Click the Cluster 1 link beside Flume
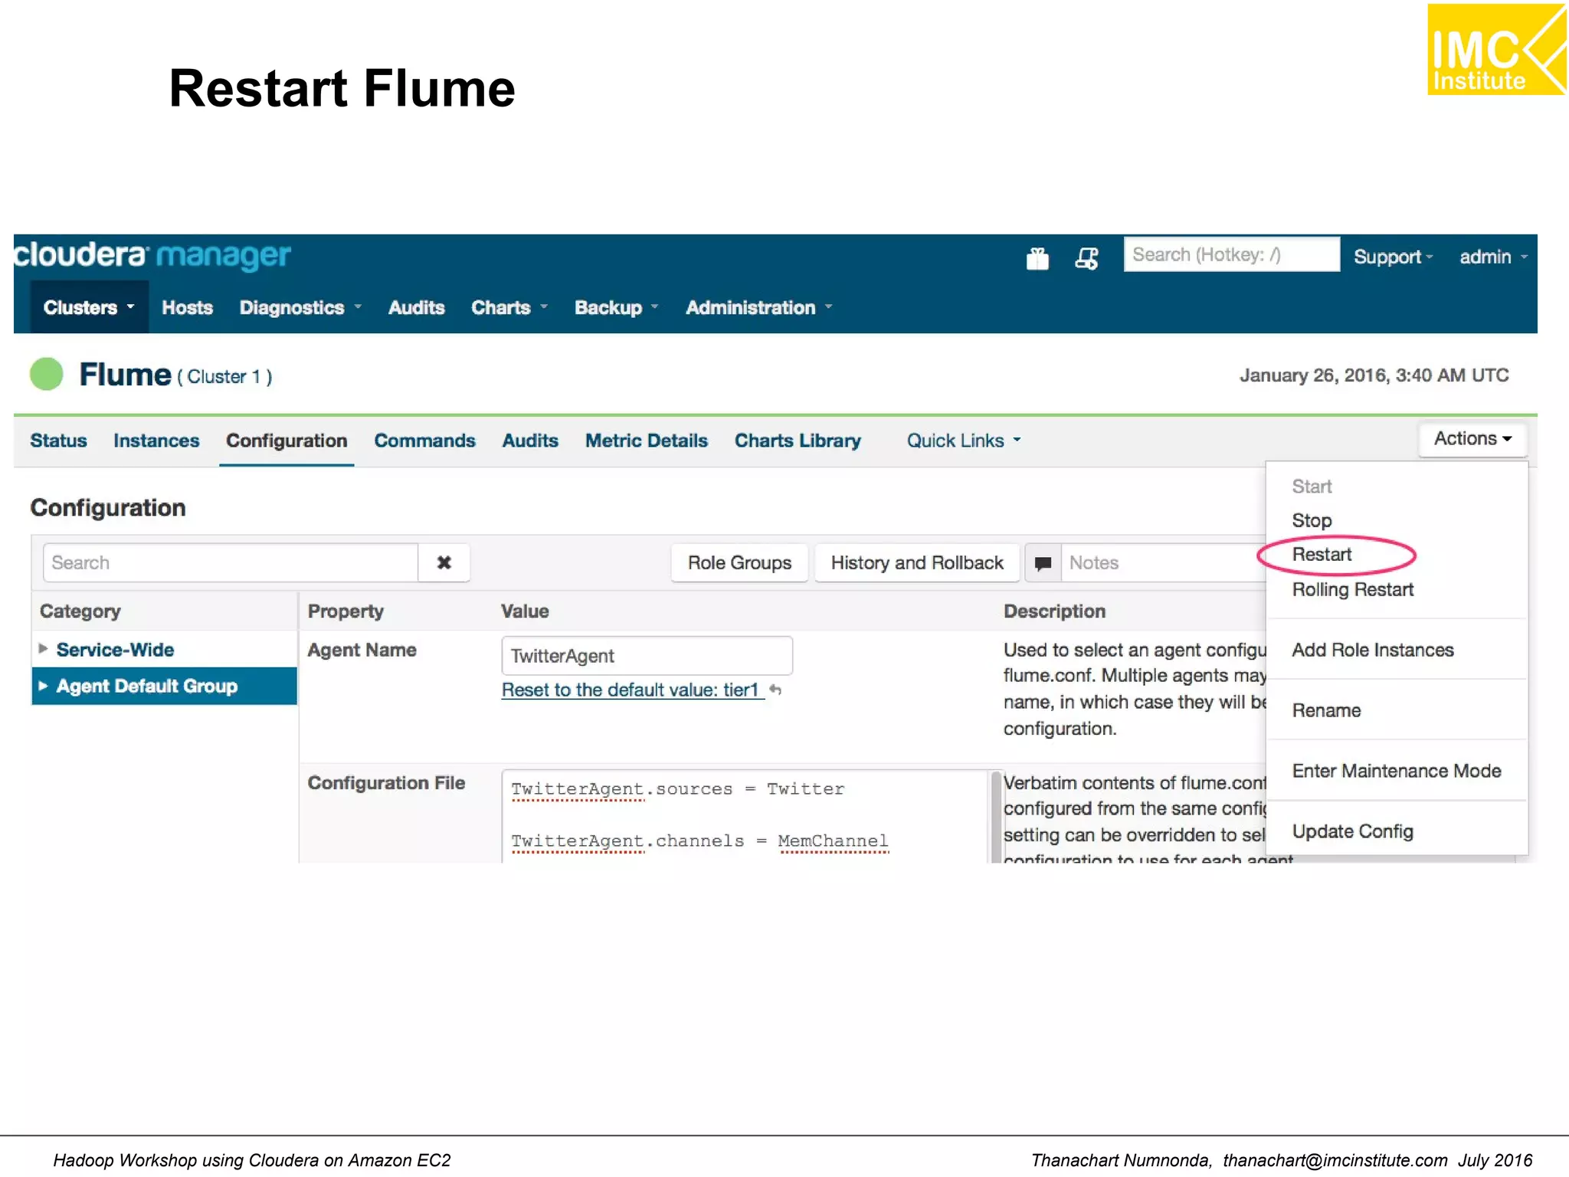Image resolution: width=1569 pixels, height=1177 pixels. click(x=224, y=377)
